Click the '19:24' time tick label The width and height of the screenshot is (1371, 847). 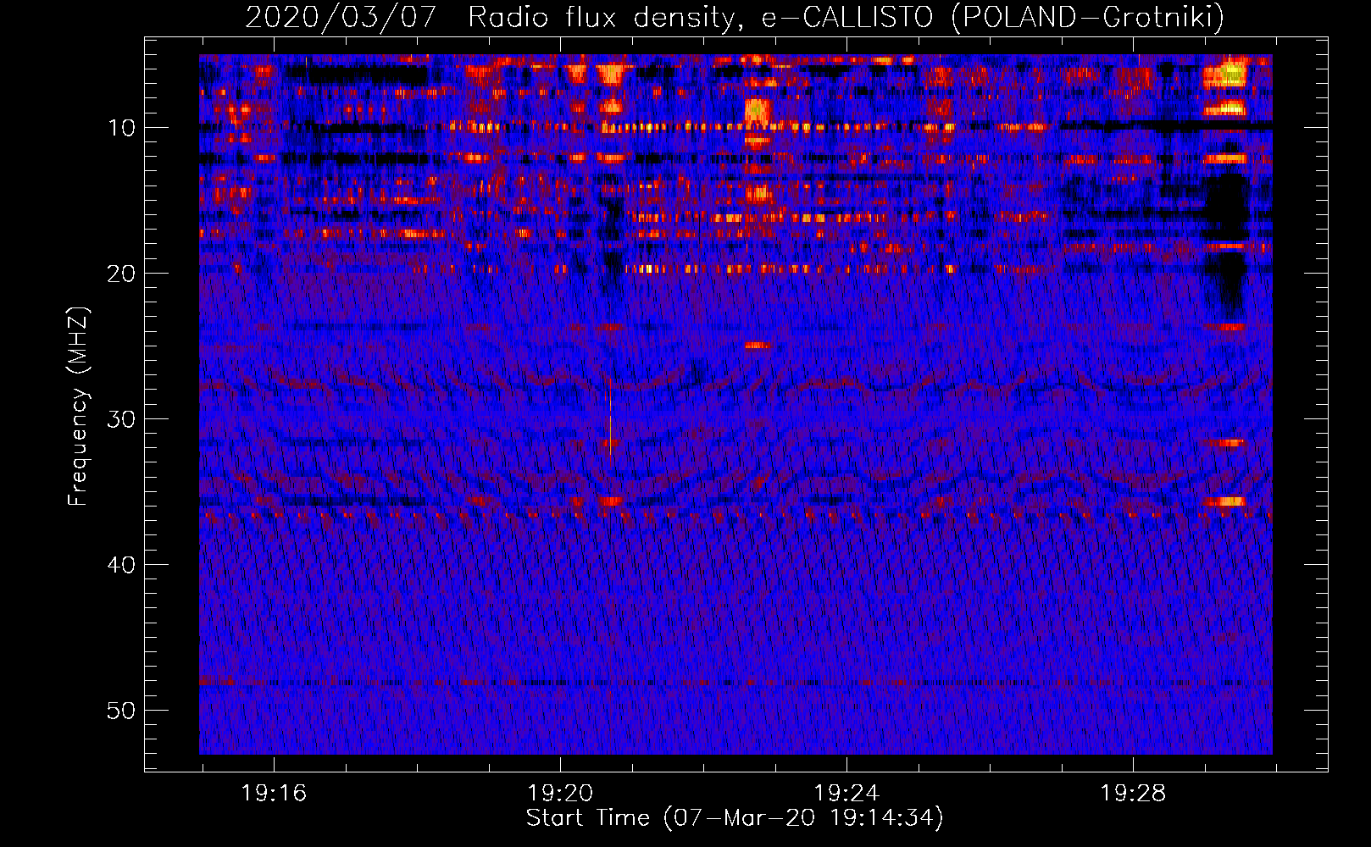click(x=846, y=794)
